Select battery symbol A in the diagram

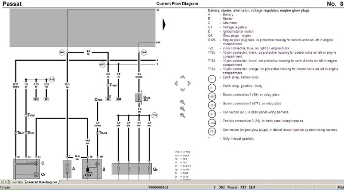pyautogui.click(x=67, y=169)
